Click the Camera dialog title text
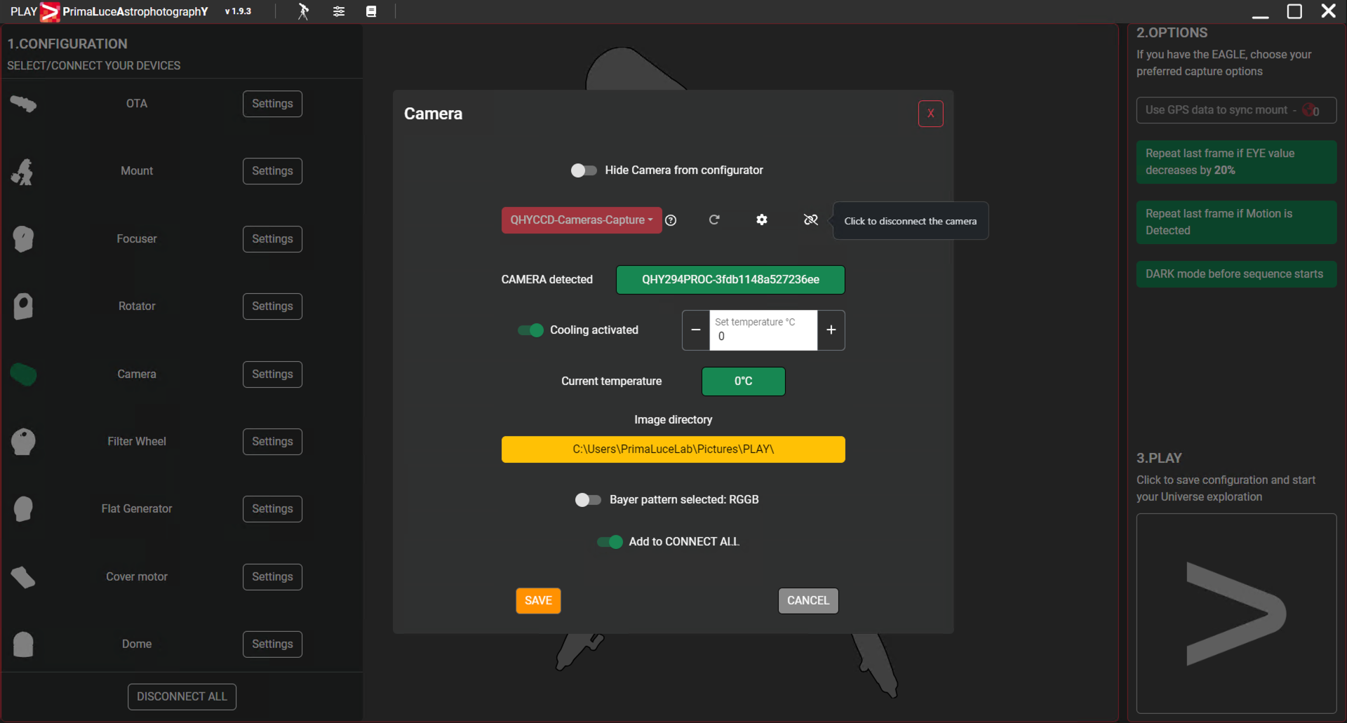The width and height of the screenshot is (1347, 723). pyautogui.click(x=433, y=114)
